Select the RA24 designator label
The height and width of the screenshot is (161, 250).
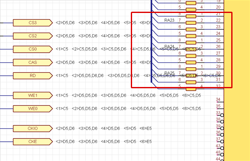click(169, 46)
